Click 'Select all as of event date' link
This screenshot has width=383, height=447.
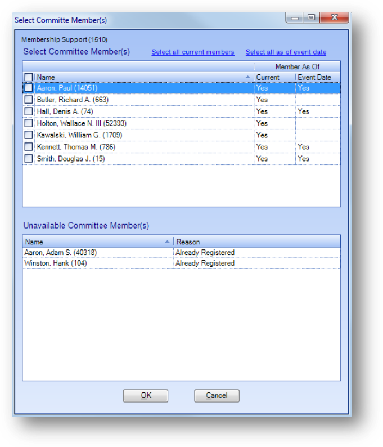[x=286, y=52]
